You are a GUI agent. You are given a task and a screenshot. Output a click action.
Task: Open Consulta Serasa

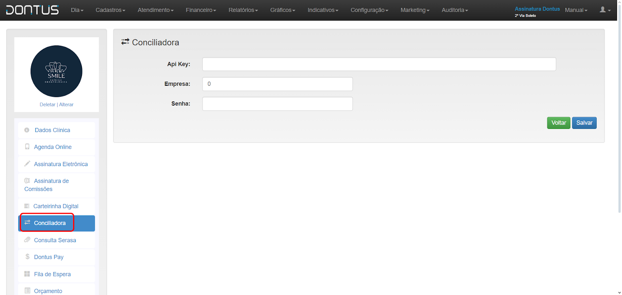pos(56,240)
